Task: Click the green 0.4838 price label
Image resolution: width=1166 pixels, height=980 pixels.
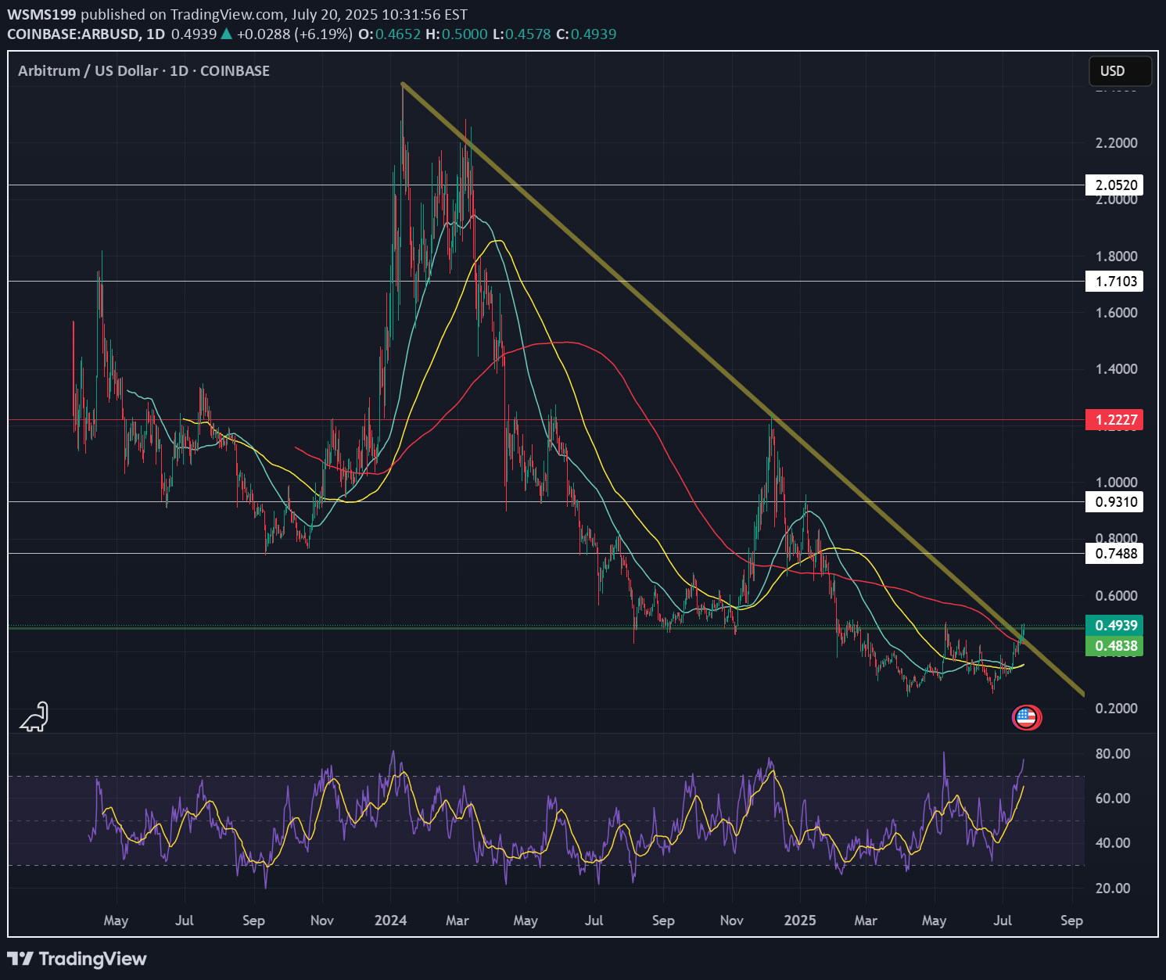Action: (x=1114, y=646)
